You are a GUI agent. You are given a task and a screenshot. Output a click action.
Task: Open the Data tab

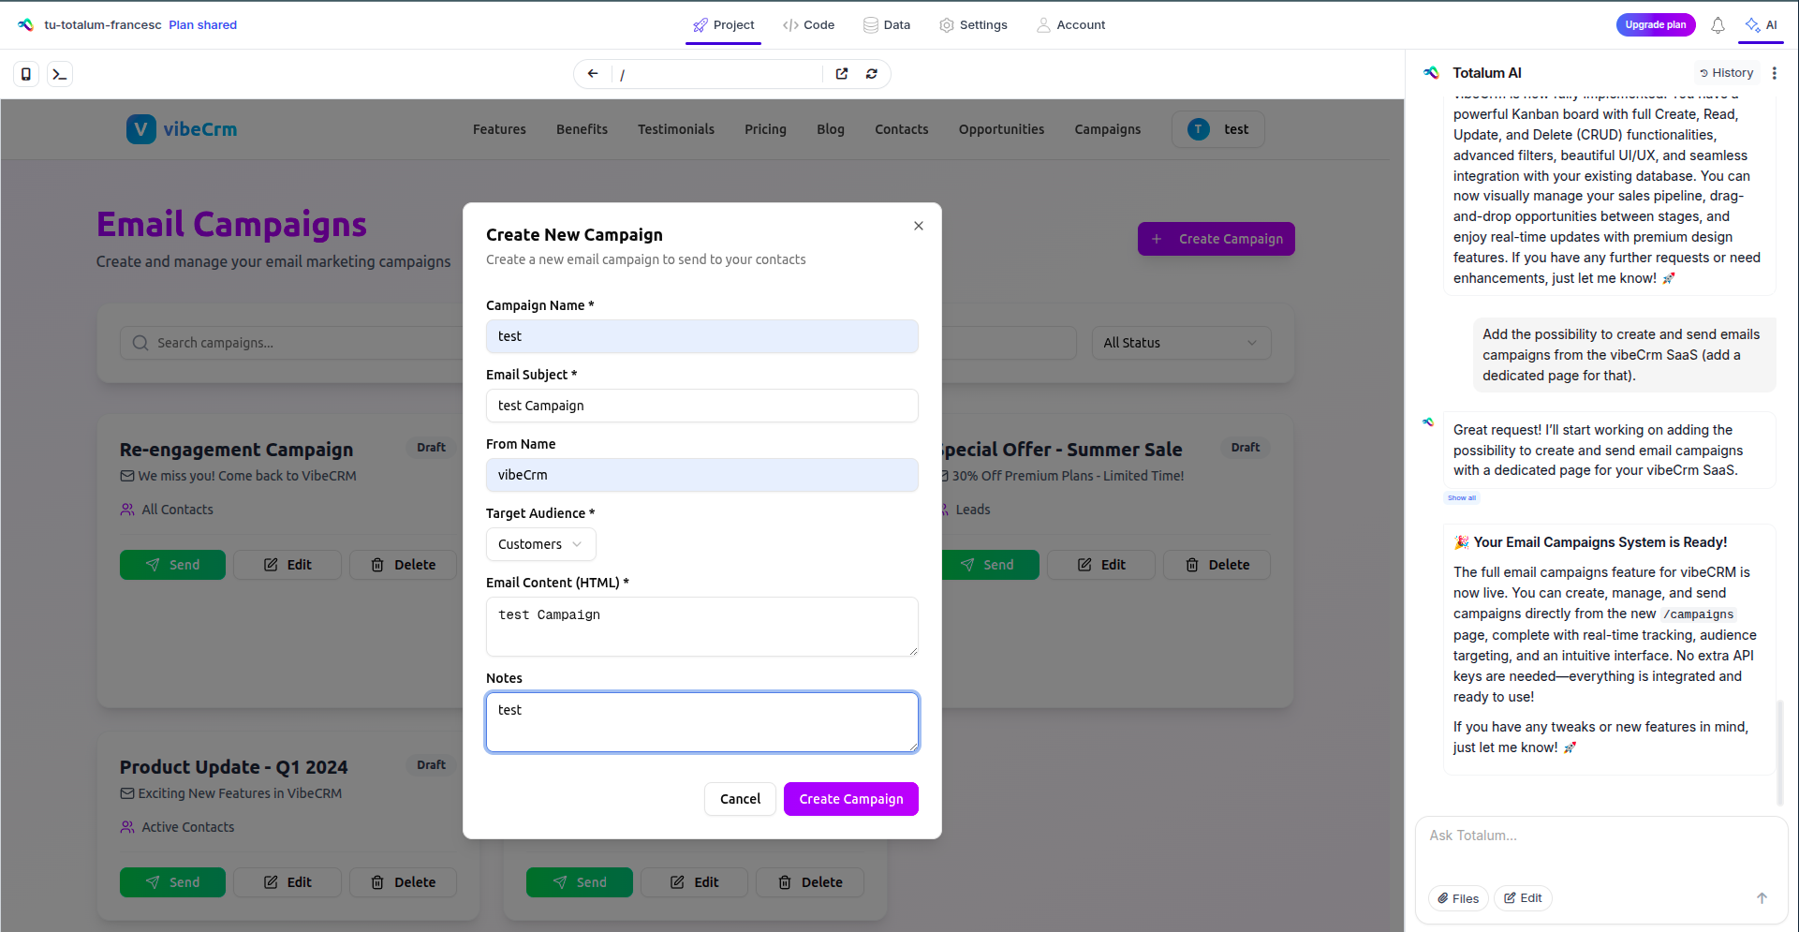coord(887,25)
